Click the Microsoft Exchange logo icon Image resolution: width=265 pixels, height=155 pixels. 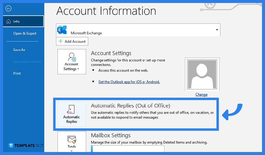pos(62,30)
